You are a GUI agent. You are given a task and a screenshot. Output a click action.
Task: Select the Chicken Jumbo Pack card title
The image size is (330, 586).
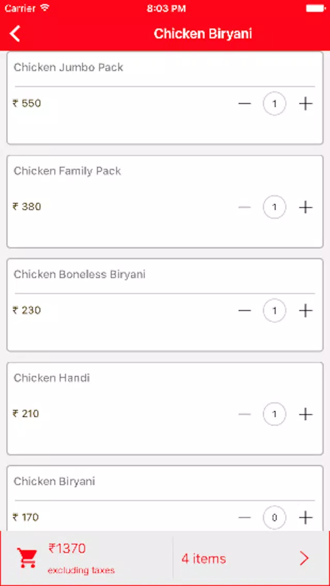[69, 68]
